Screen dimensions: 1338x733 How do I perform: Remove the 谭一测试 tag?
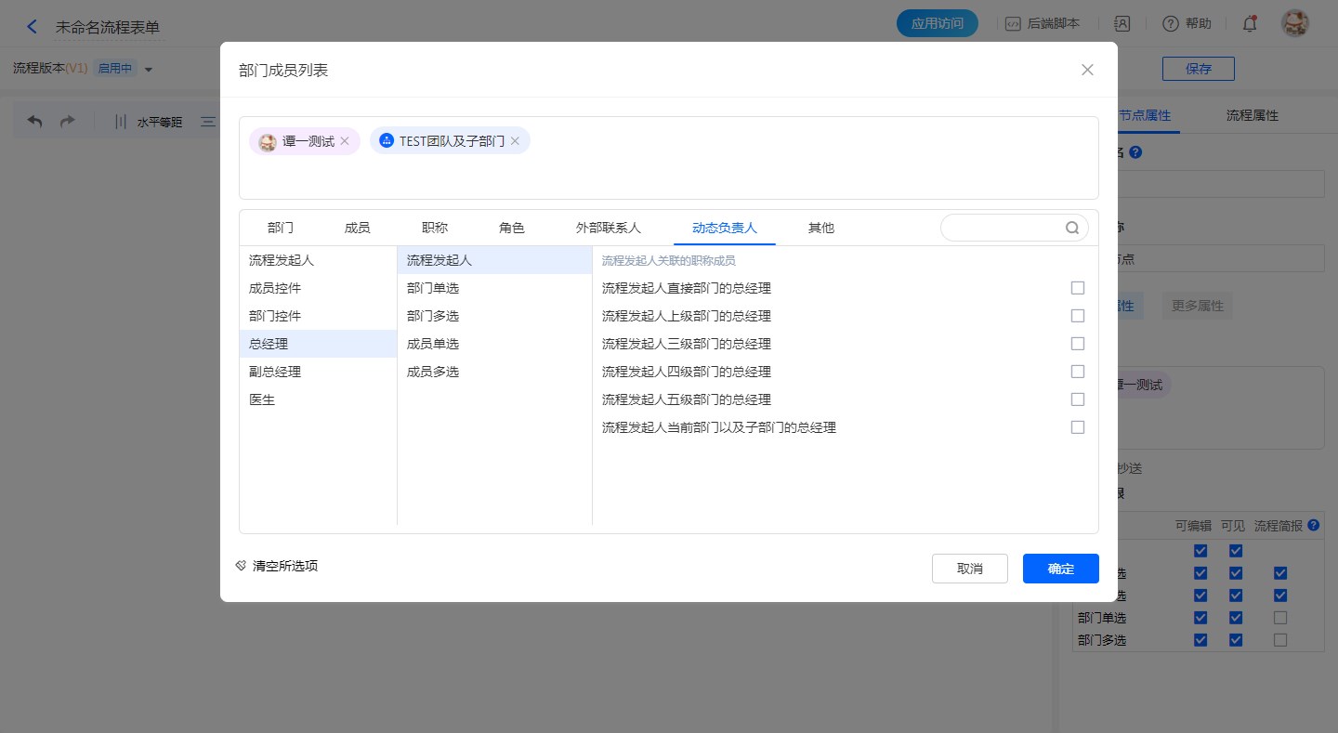point(345,141)
